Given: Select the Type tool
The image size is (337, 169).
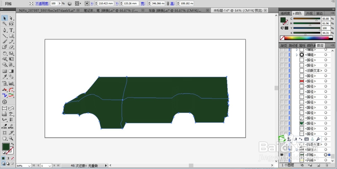Looking at the screenshot, I should pos(11,30).
